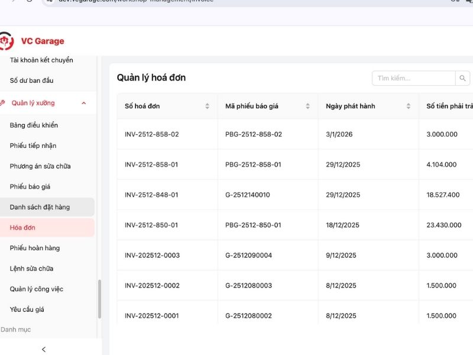Click the sort icon on "Số hoá đơn" header
The width and height of the screenshot is (473, 355).
pos(207,106)
